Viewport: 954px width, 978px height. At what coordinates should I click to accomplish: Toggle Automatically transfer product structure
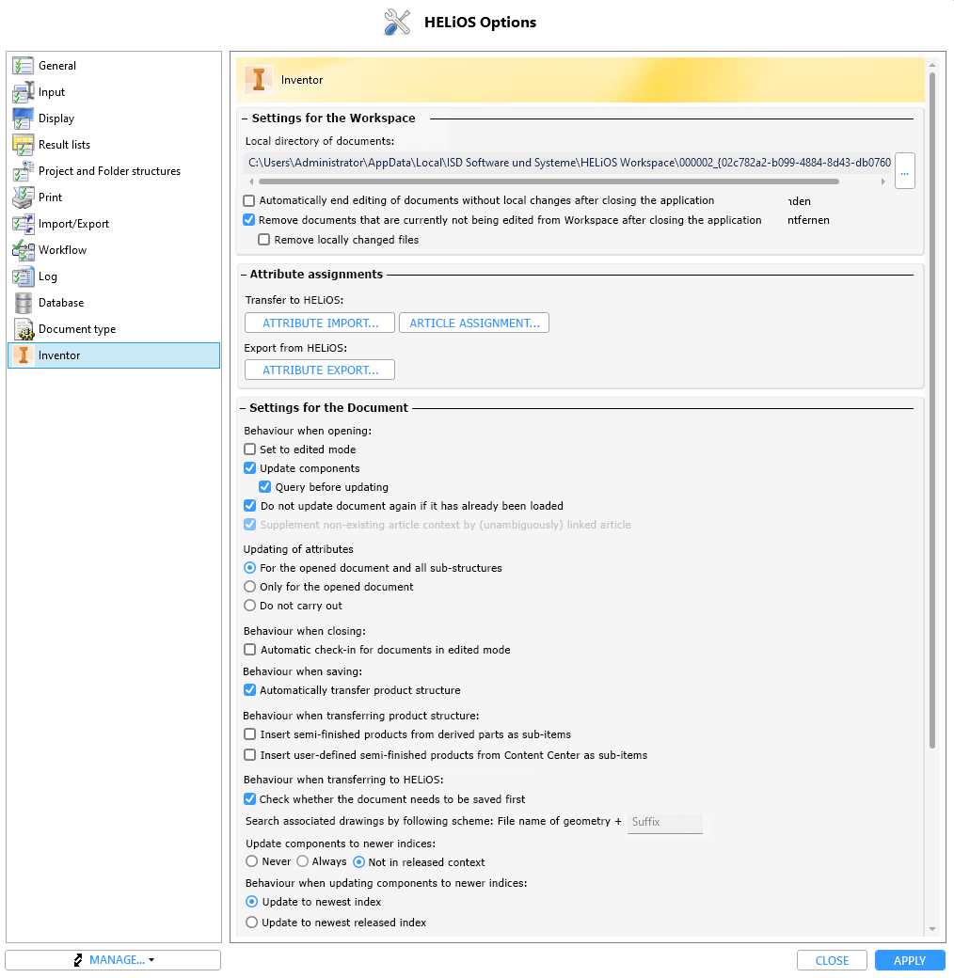pos(249,690)
